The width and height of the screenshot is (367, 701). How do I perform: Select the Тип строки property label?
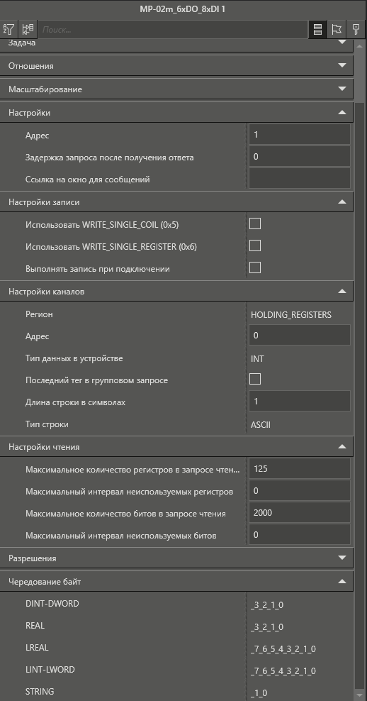[47, 424]
